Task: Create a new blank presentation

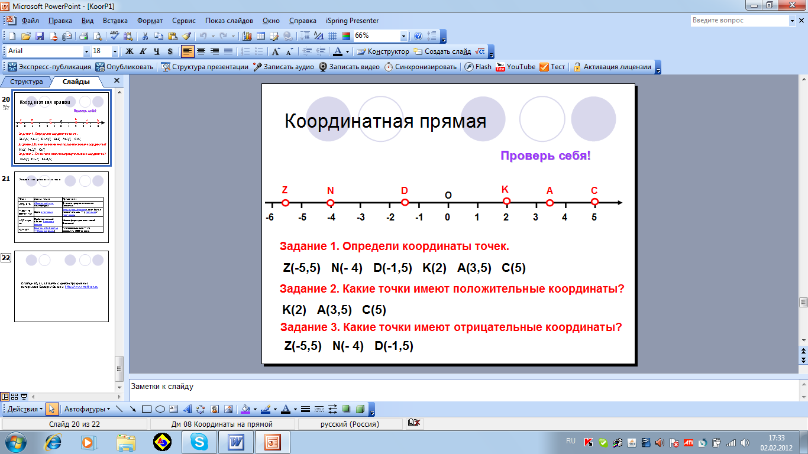Action: click(x=12, y=36)
